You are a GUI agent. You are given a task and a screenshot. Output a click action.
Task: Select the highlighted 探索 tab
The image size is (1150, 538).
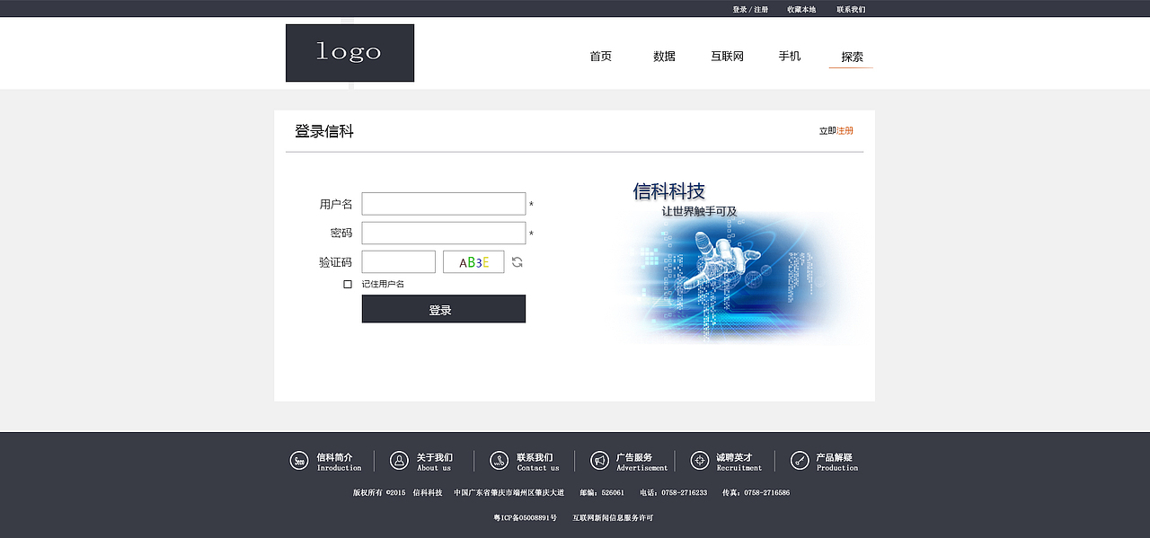pos(850,56)
